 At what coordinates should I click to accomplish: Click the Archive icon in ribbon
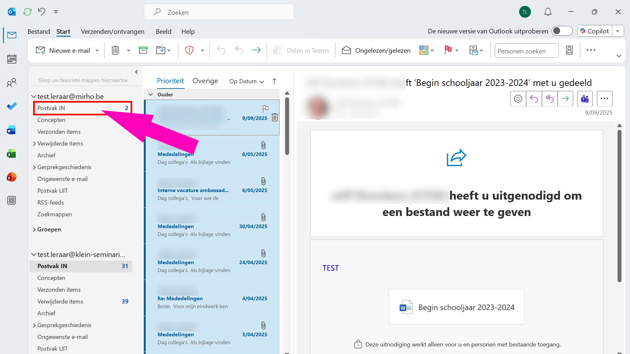(x=143, y=50)
